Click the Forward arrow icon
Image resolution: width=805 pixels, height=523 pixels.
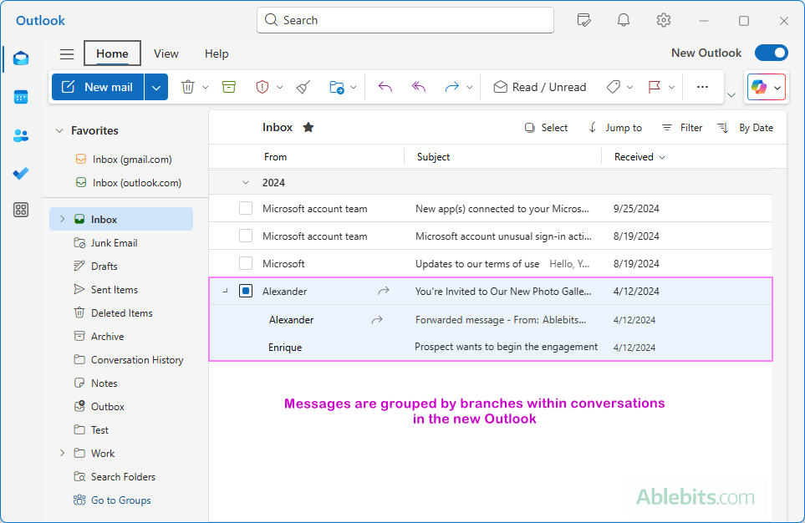(x=451, y=87)
